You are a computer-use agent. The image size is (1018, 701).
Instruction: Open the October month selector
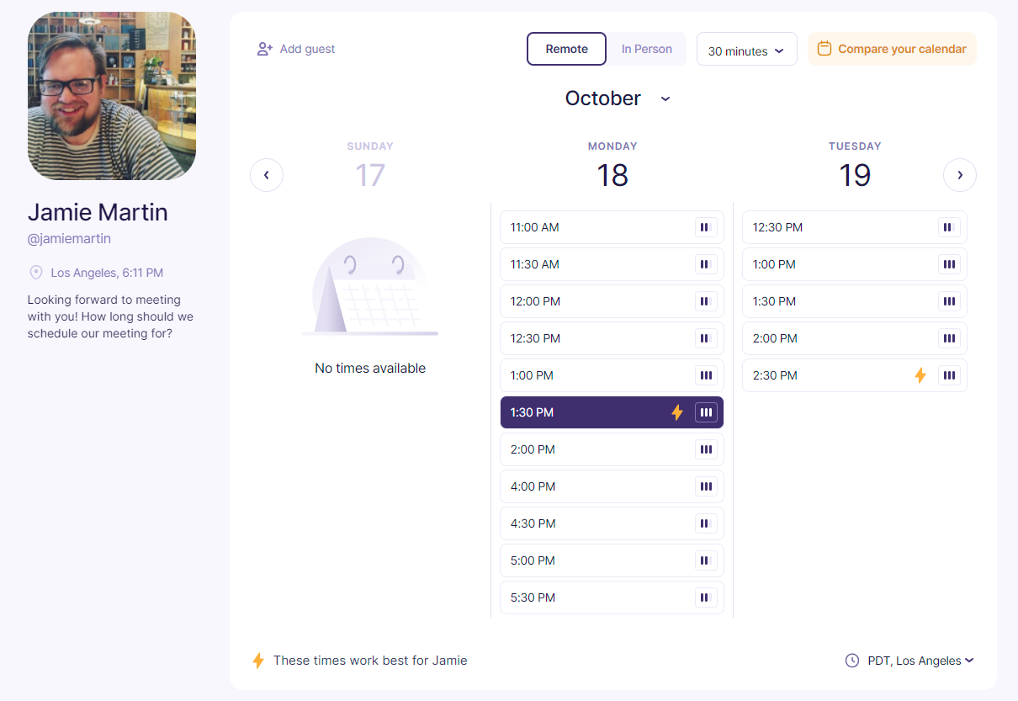point(618,98)
